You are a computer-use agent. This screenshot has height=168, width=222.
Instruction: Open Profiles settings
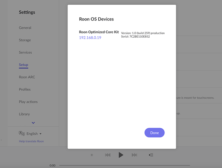tap(25, 89)
